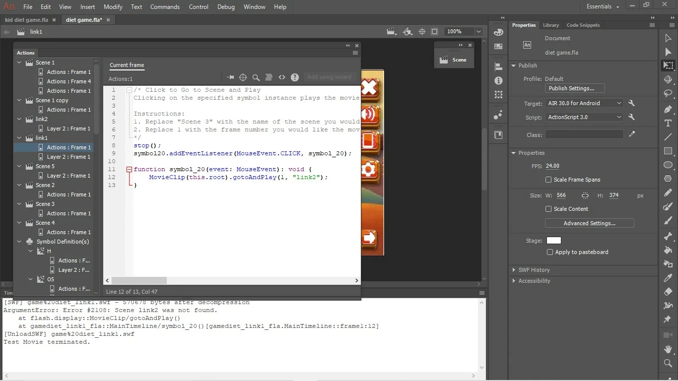Enable the Scale Content checkbox

point(548,209)
